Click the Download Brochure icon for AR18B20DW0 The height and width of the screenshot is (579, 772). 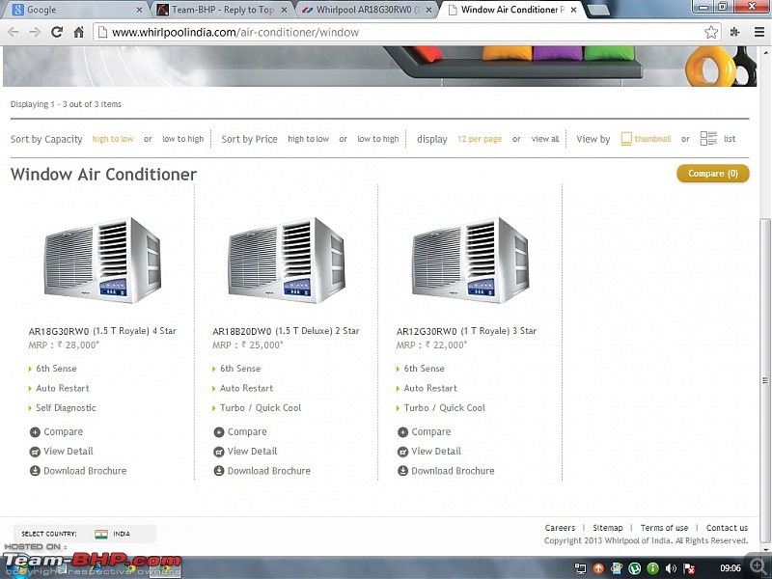click(219, 471)
